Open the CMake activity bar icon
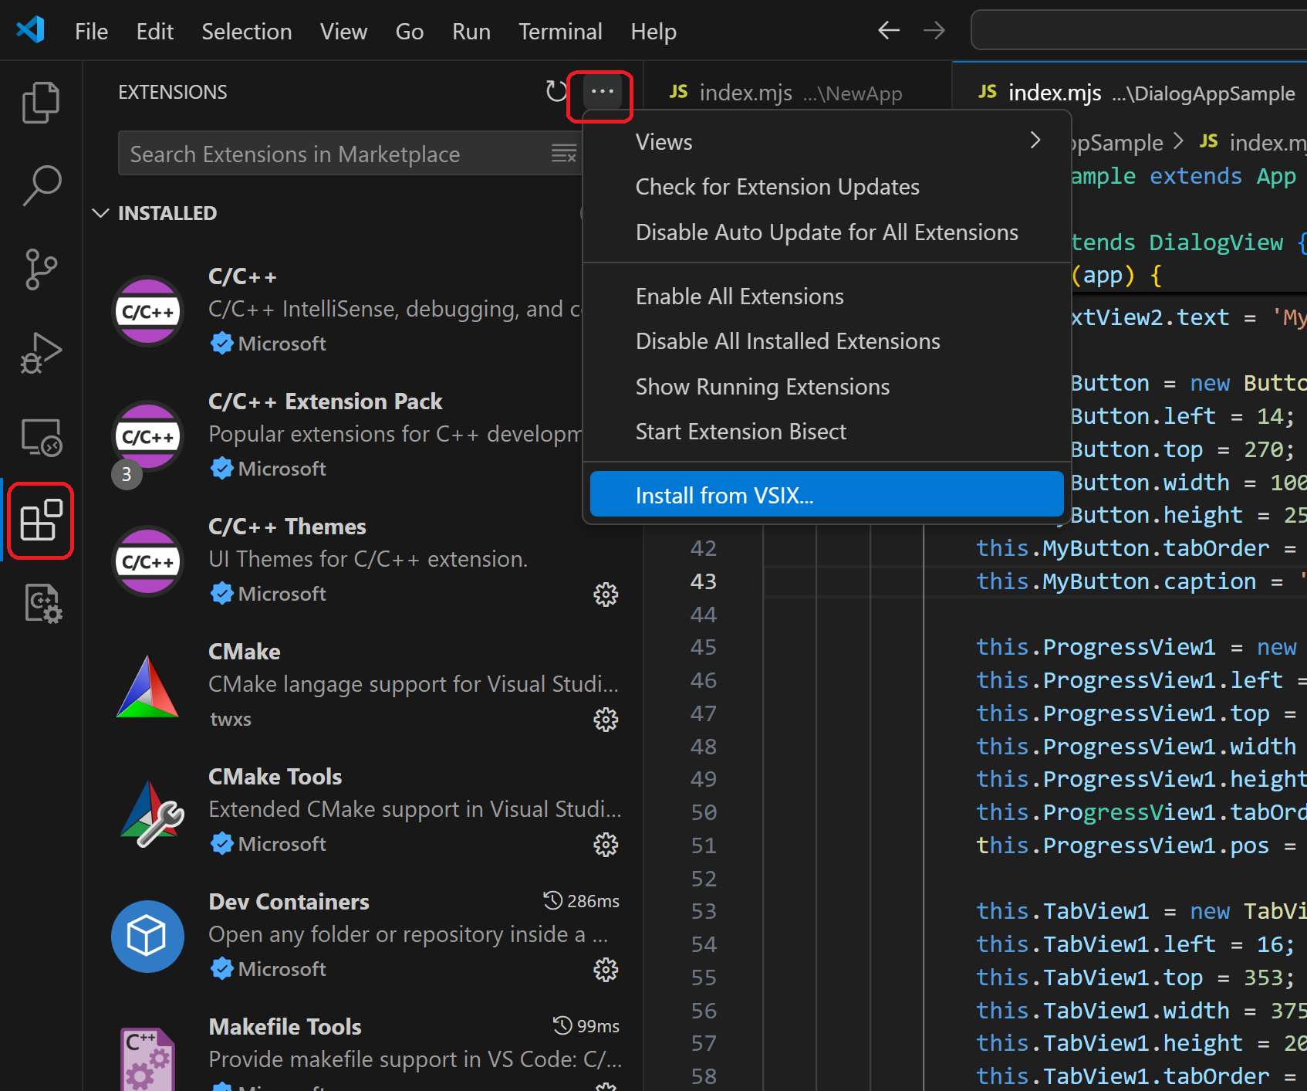Viewport: 1307px width, 1091px height. [42, 604]
